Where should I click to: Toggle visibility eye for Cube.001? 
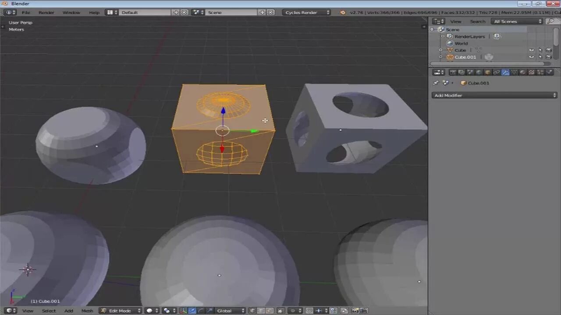tap(532, 57)
